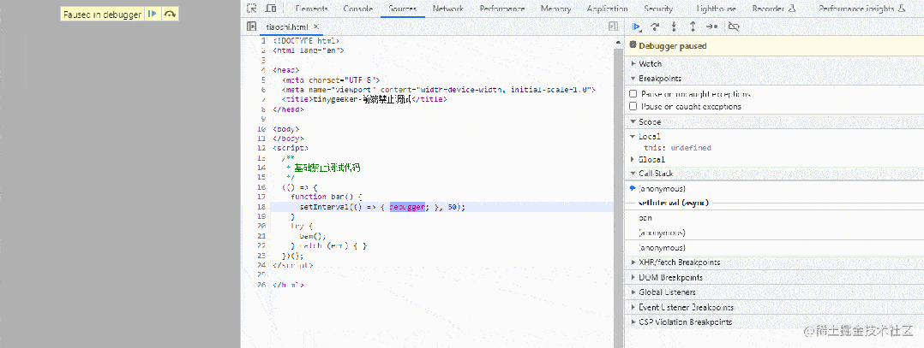924x348 pixels.
Task: Open the Recorder tab
Action: 774,9
